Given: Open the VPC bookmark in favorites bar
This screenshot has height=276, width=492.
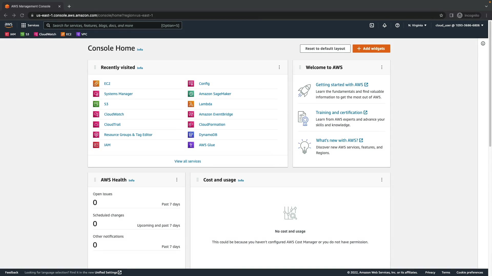Looking at the screenshot, I should coord(82,34).
